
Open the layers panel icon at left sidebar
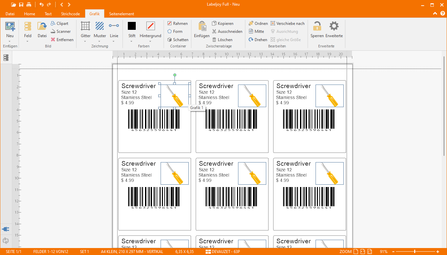click(6, 58)
